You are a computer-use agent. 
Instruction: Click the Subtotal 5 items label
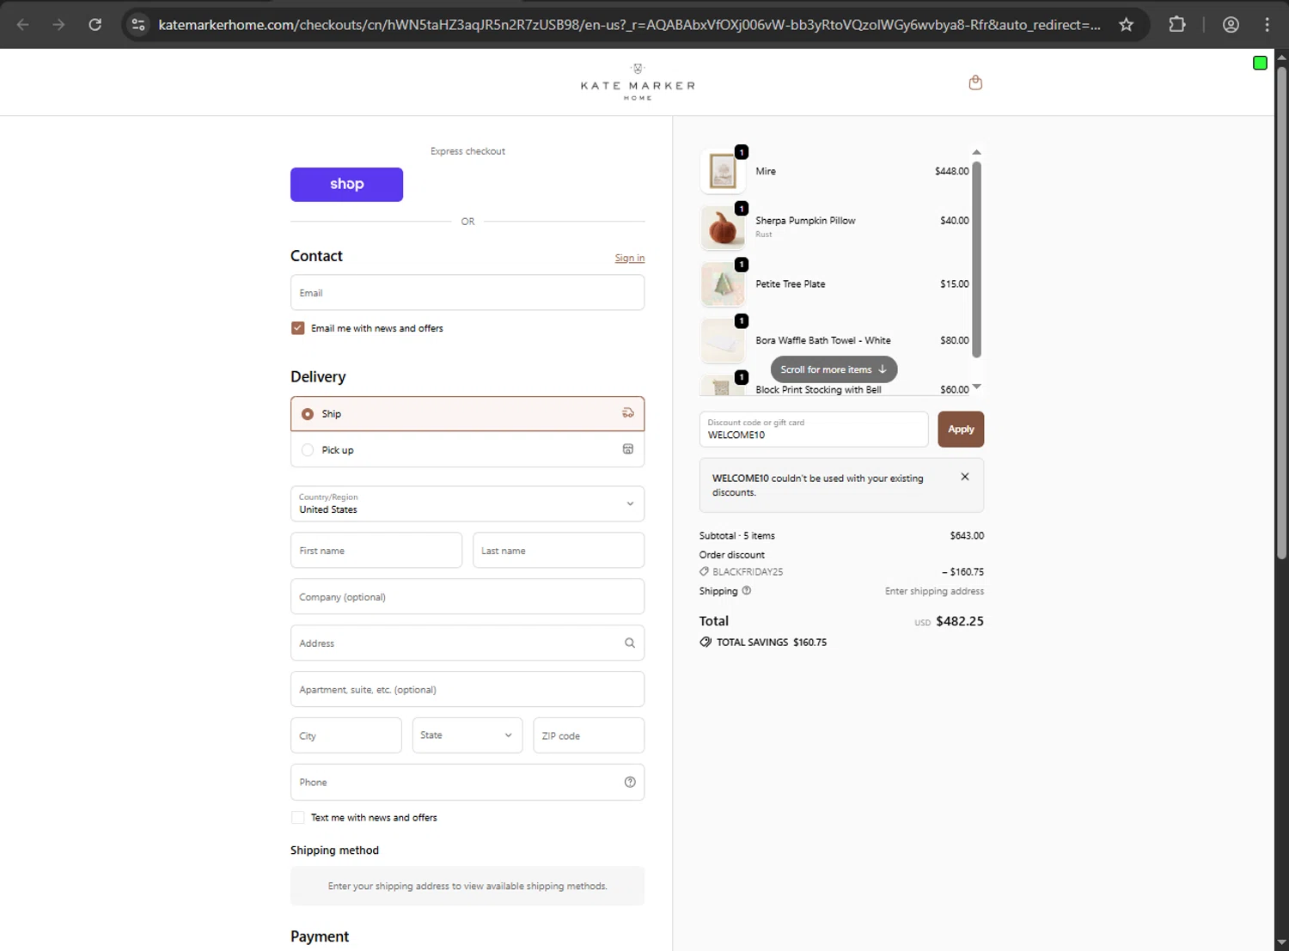coord(736,535)
